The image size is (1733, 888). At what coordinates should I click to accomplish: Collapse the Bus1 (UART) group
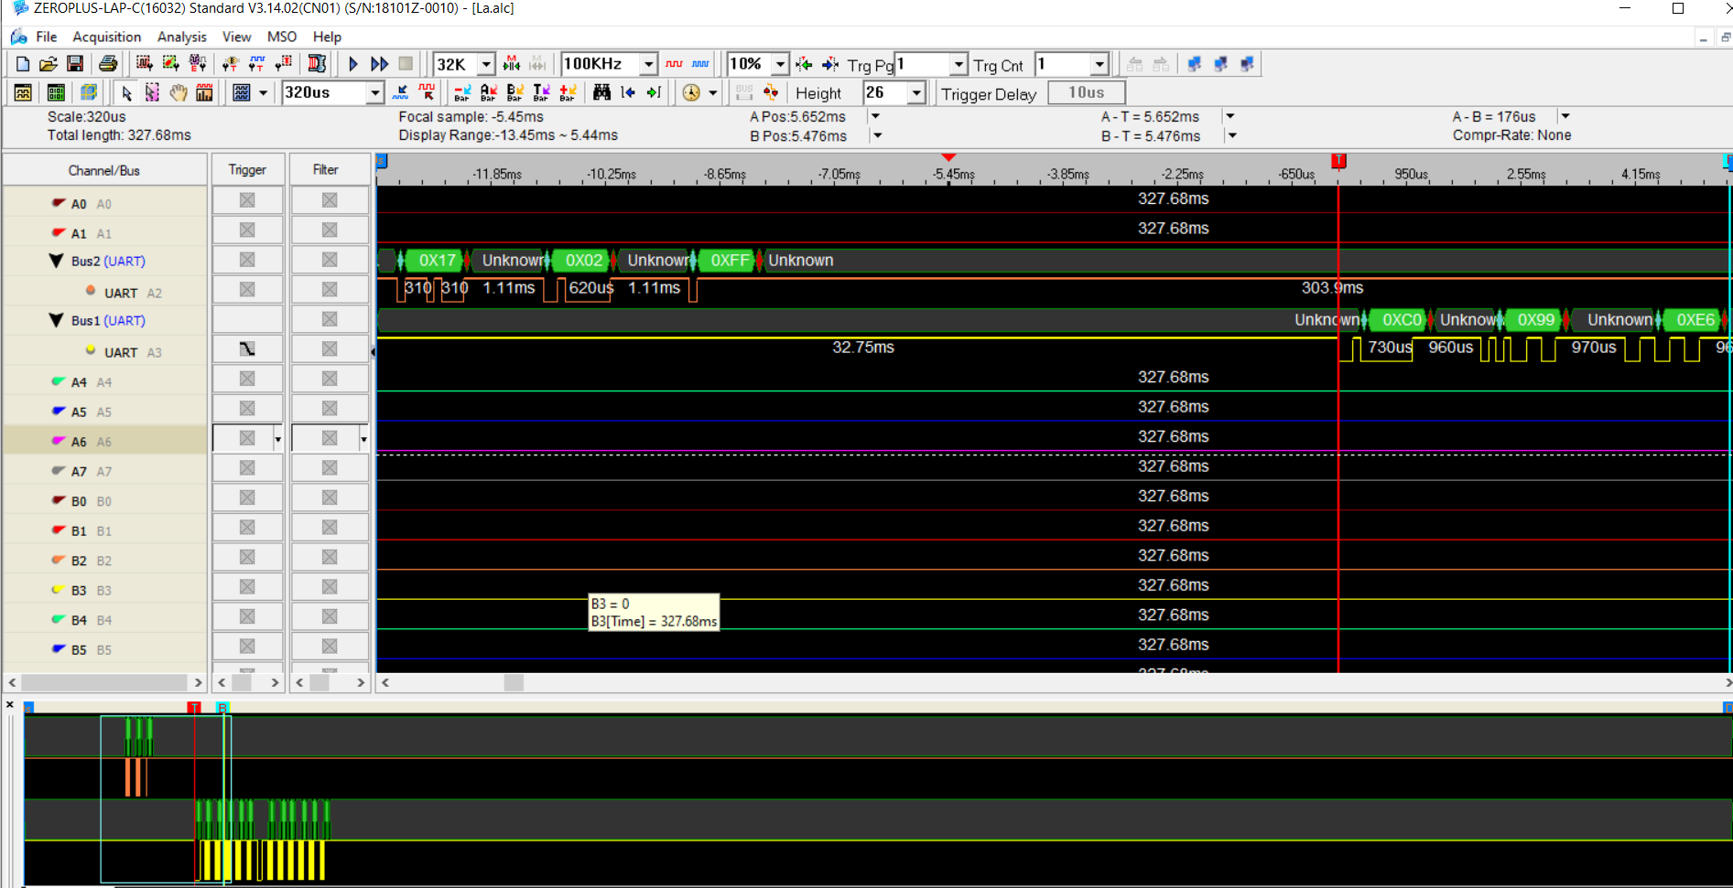56,320
